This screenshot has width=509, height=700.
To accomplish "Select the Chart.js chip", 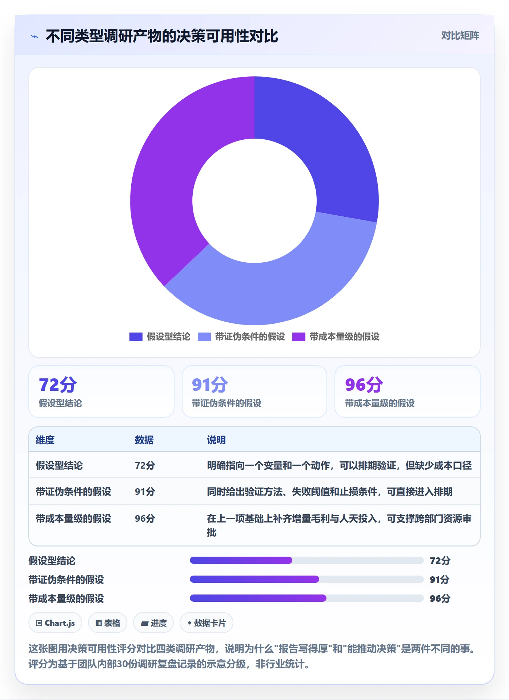I will [x=55, y=623].
